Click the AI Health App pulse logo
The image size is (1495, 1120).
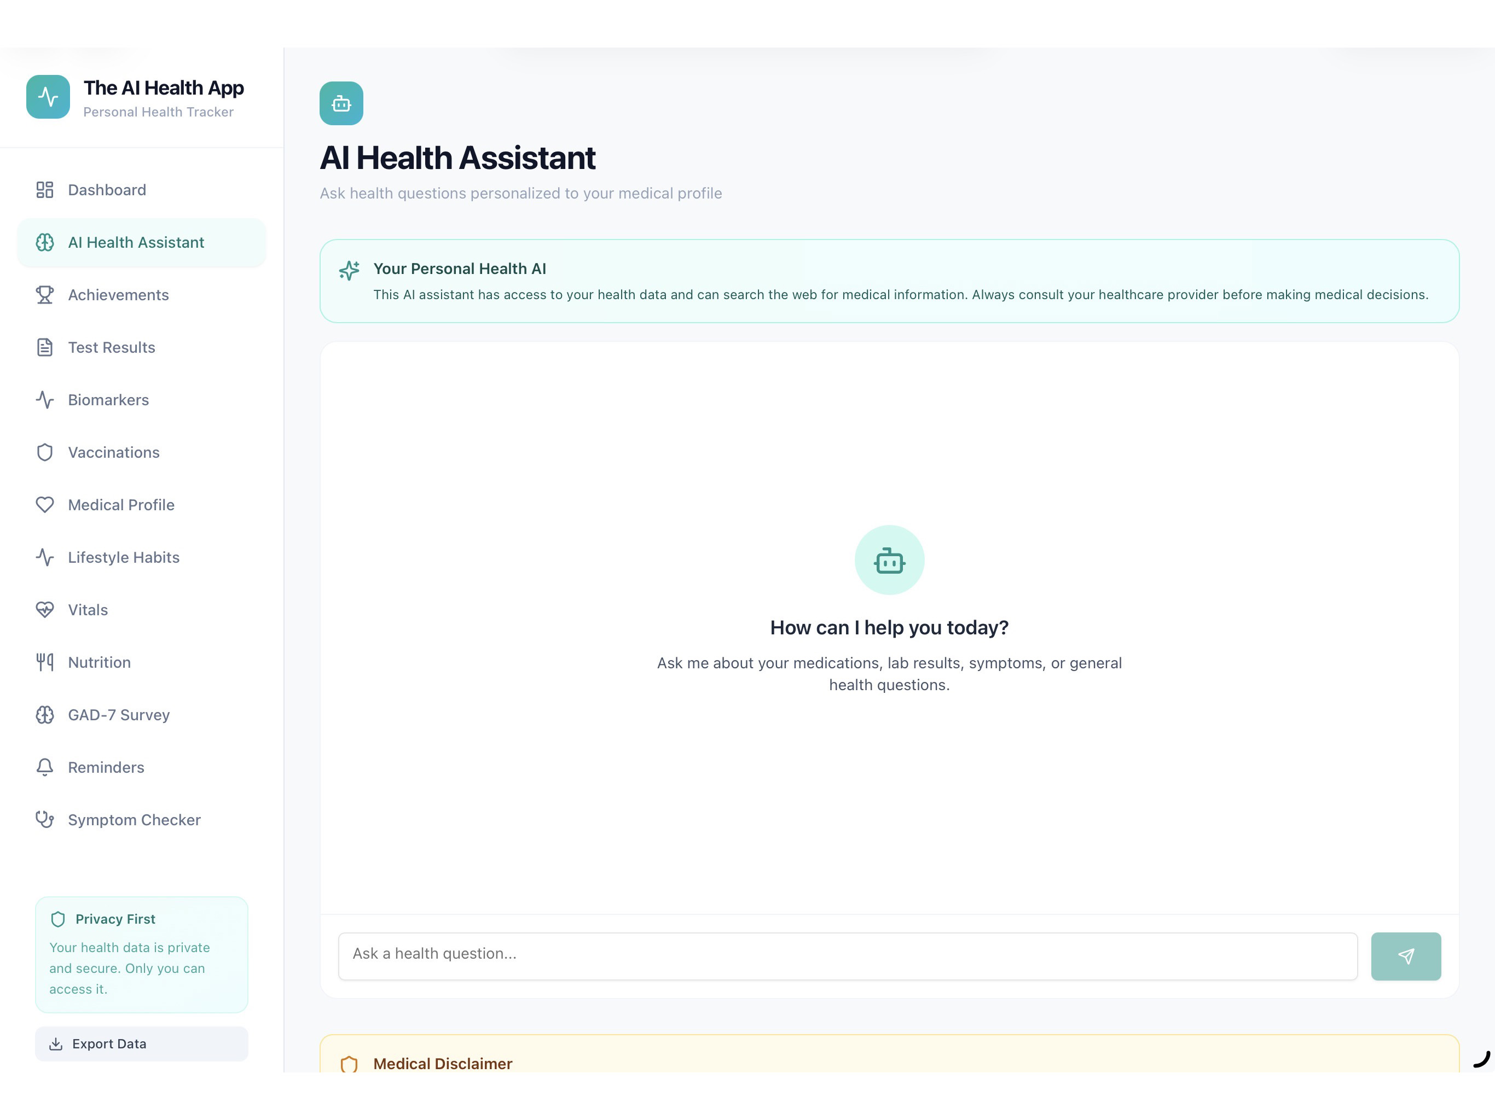pos(48,97)
